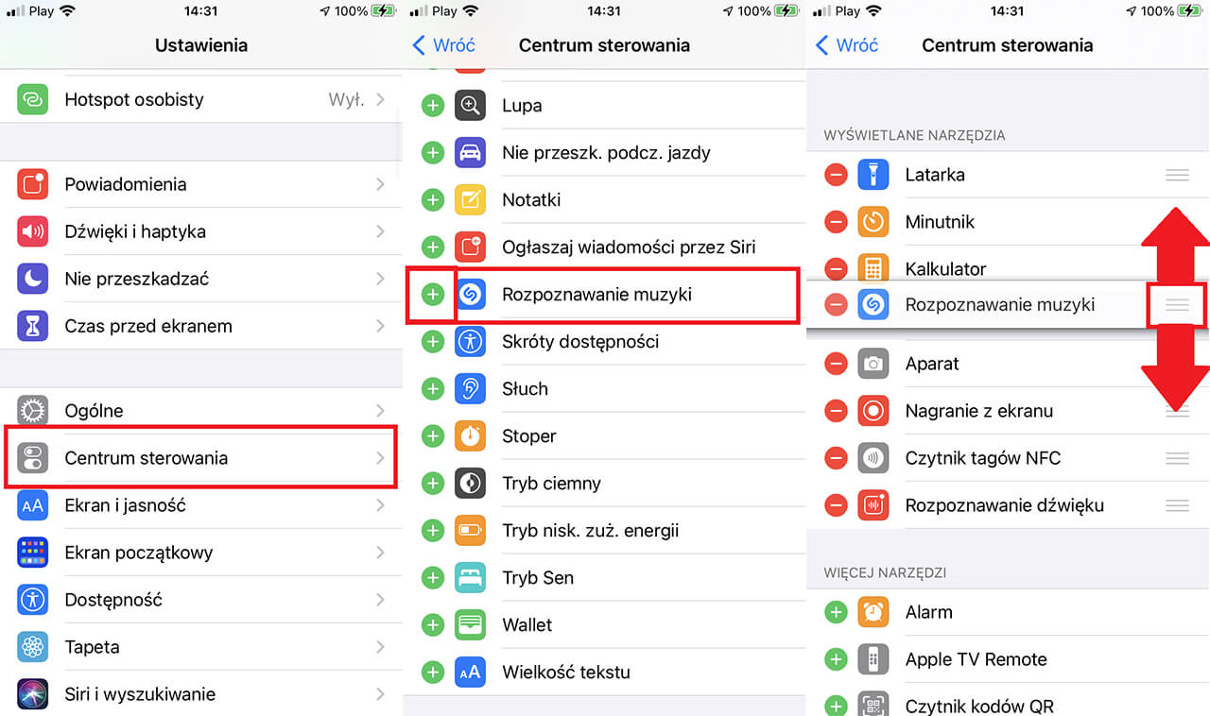Tap the Aparat camera icon
This screenshot has height=716, width=1210.
coord(873,364)
